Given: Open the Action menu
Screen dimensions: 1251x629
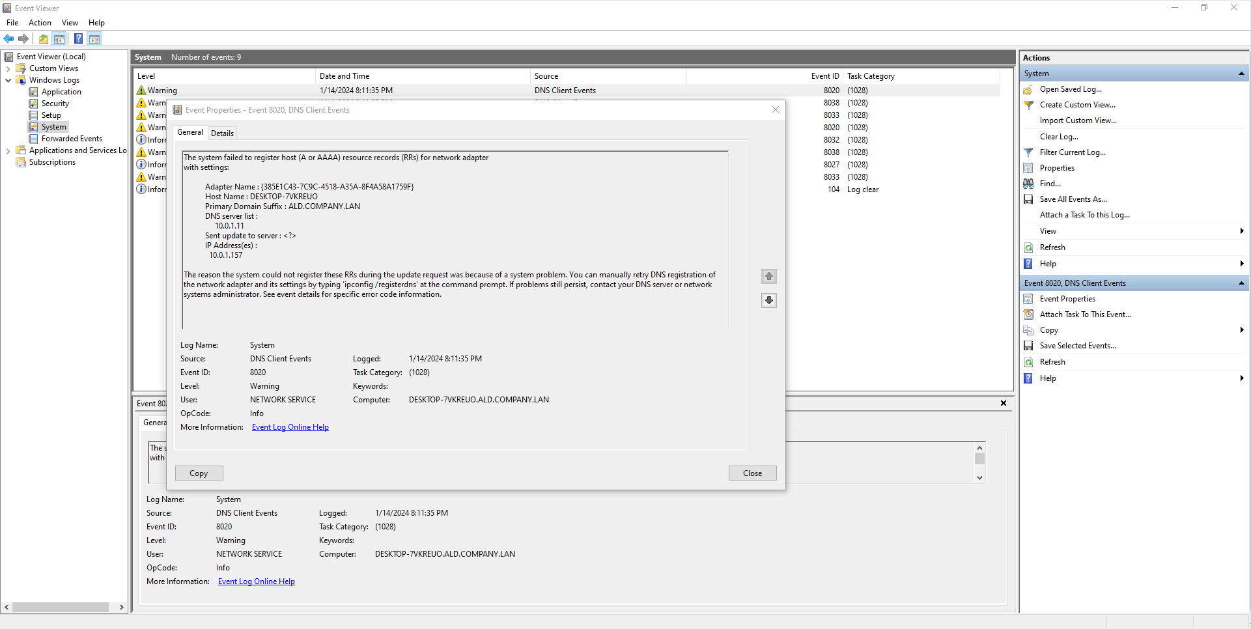Looking at the screenshot, I should coord(40,23).
